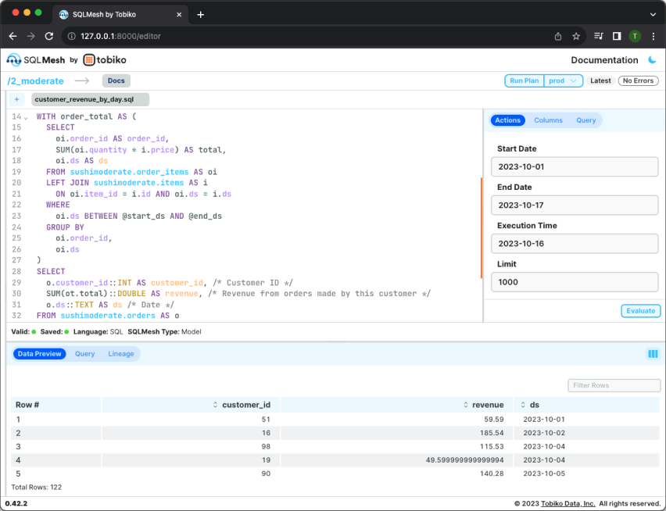
Task: Click the orange editor scrollbar marker
Action: point(482,228)
